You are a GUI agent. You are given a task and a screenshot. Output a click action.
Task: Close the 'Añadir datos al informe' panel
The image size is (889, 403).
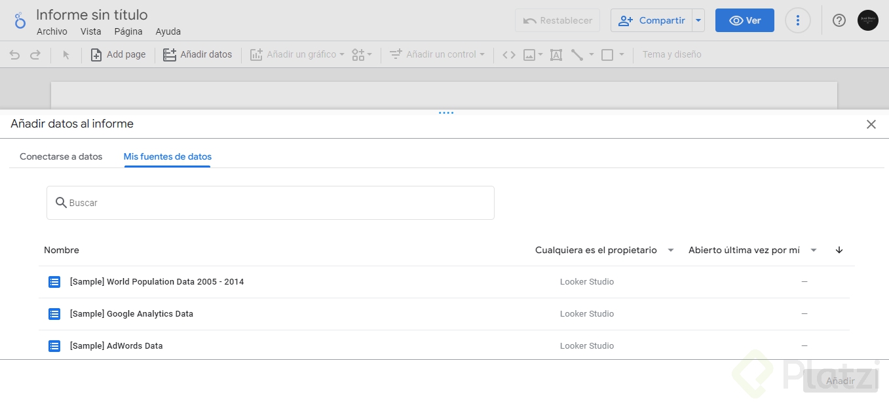[871, 124]
